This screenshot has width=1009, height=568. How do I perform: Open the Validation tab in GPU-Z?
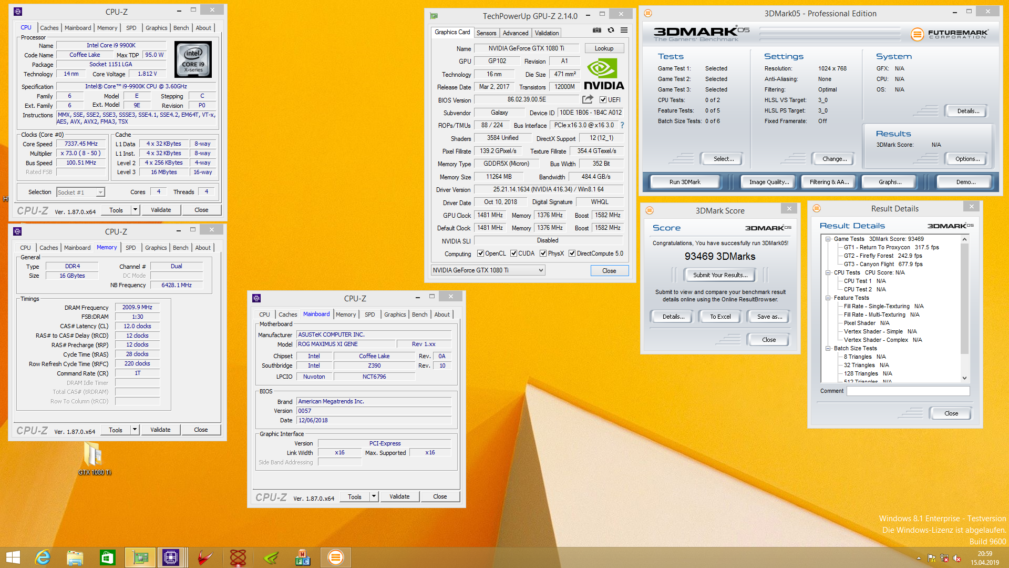[x=547, y=33]
